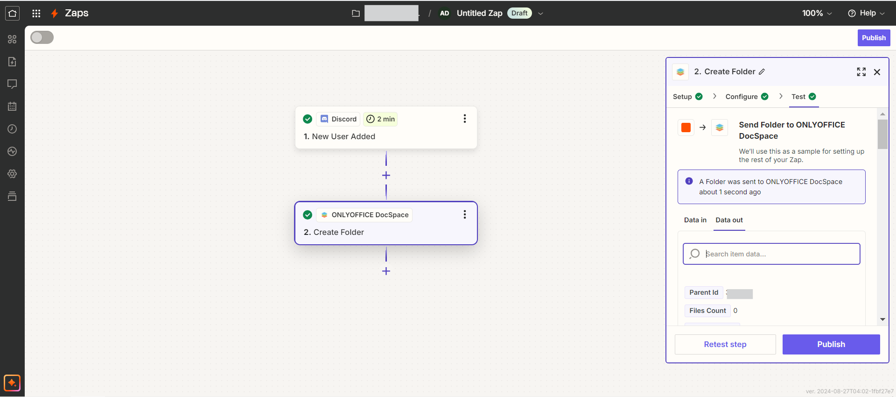Click the Files Count field label
The image size is (896, 397).
pos(707,311)
